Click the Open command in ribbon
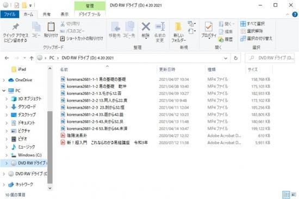The height and width of the screenshot is (199, 299). pyautogui.click(x=227, y=24)
